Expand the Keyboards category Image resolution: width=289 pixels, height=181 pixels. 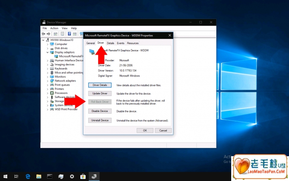click(x=47, y=69)
